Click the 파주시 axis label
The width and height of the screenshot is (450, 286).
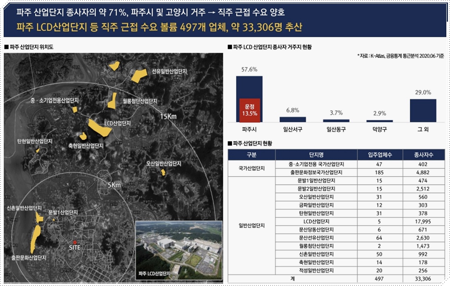(249, 129)
